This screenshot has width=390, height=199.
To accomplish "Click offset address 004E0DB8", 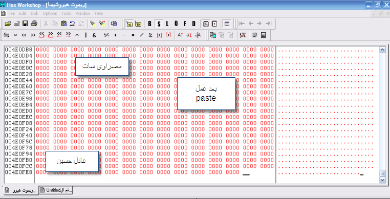I will click(18, 50).
